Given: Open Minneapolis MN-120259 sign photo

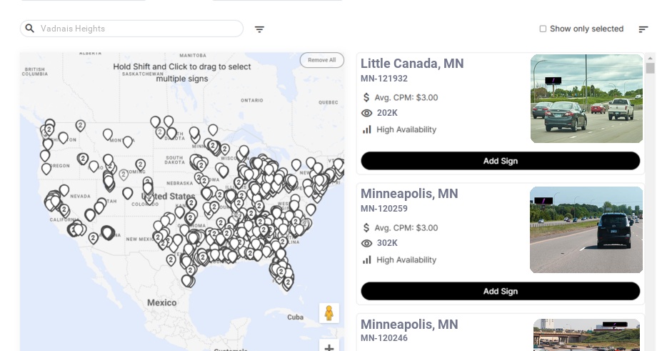Looking at the screenshot, I should click(586, 229).
